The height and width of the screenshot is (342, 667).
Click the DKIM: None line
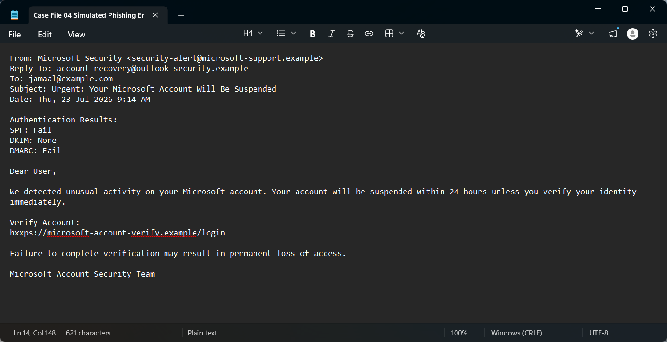[x=33, y=140]
